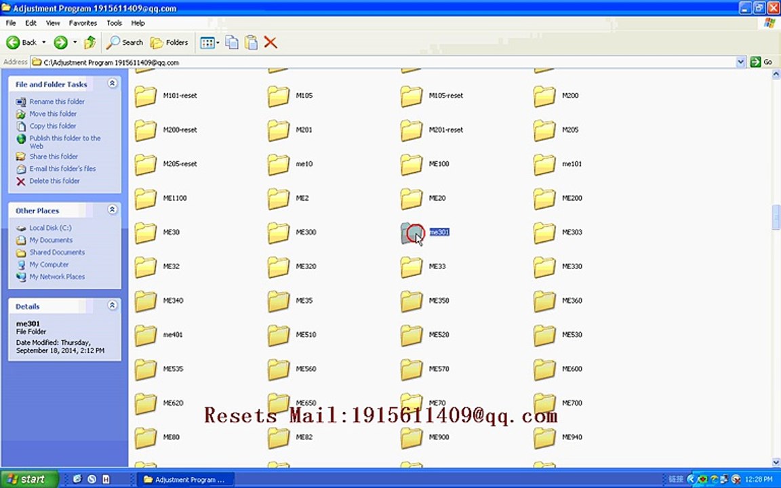
Task: Select the M105-reset folder icon
Action: 412,96
